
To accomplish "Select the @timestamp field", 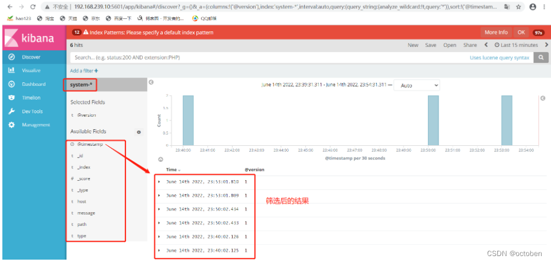I will coord(89,145).
